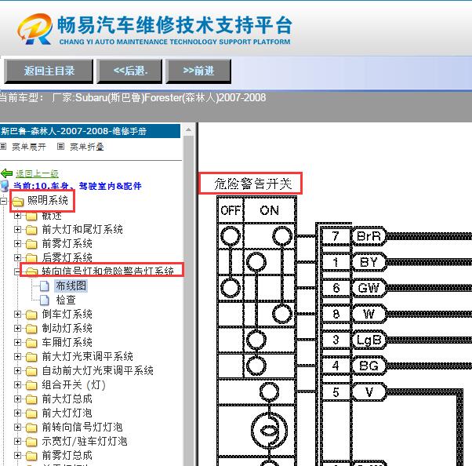The height and width of the screenshot is (466, 472).
Task: Select the 前雾灯总成 folder icon
Action: coord(31,456)
